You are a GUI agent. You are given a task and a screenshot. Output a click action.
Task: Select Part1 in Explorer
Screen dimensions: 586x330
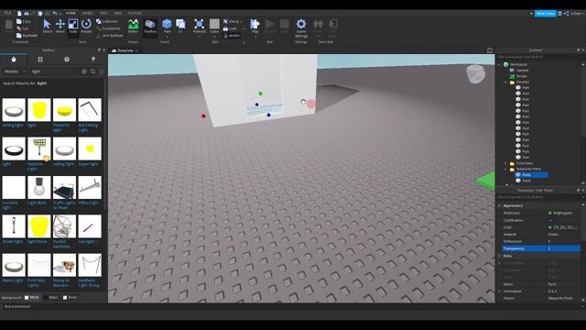pyautogui.click(x=526, y=175)
